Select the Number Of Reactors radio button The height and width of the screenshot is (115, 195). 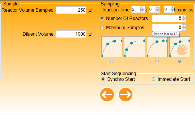[102, 19]
